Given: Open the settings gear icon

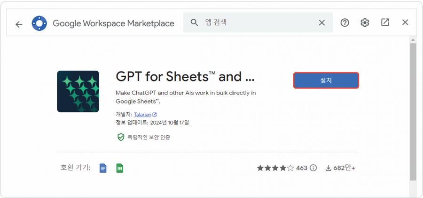Looking at the screenshot, I should (365, 22).
